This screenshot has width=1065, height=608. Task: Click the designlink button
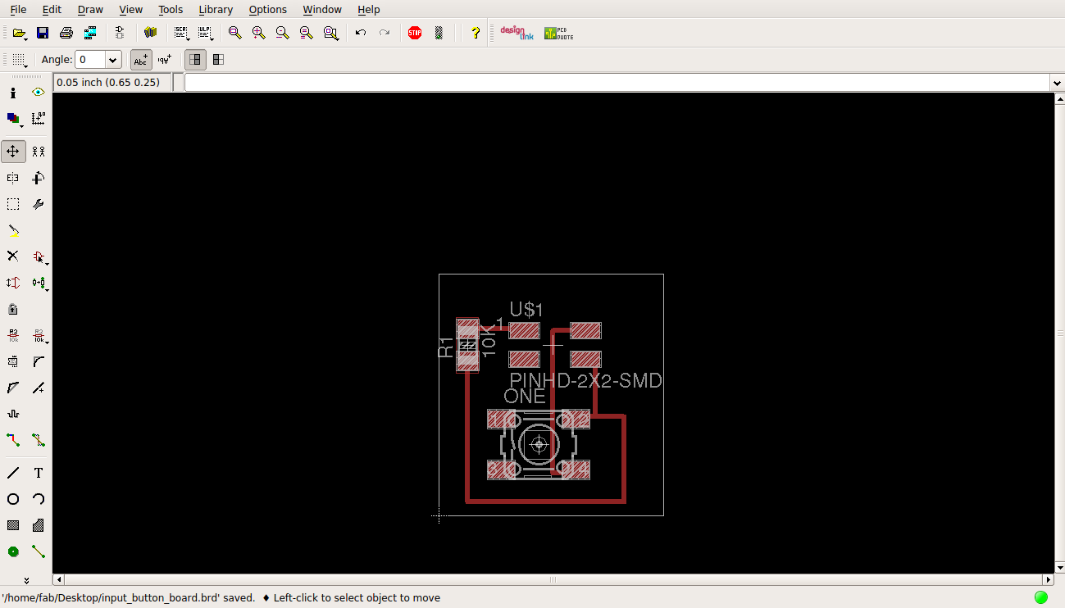click(517, 33)
